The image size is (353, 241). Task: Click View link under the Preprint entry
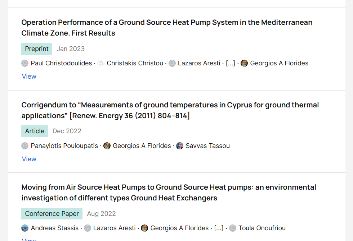[x=29, y=77]
